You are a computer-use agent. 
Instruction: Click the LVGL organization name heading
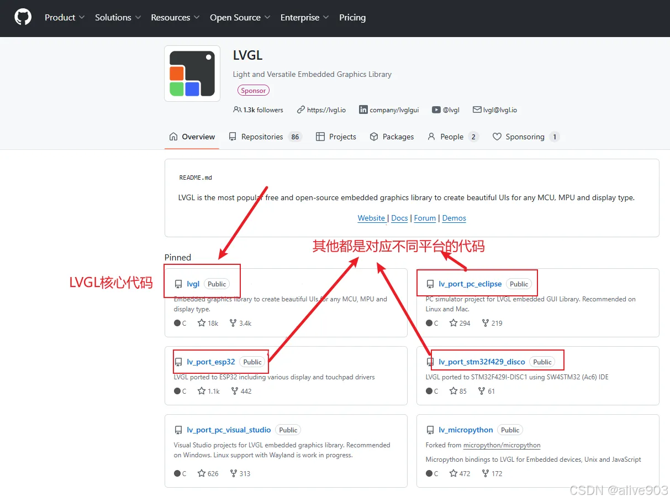click(248, 55)
